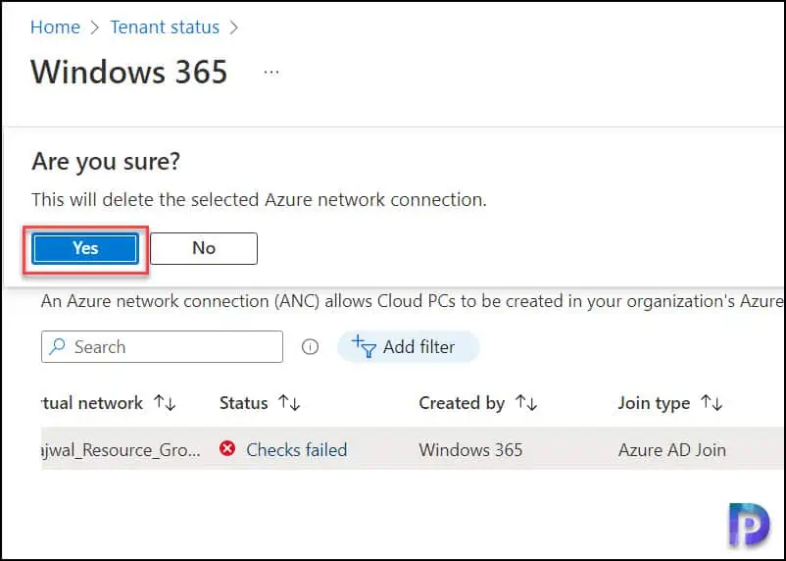Confirm deletion with the Yes button
The height and width of the screenshot is (561, 786).
[85, 248]
